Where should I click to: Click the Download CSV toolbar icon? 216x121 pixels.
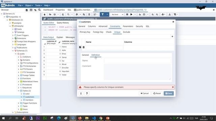(x=170, y=14)
